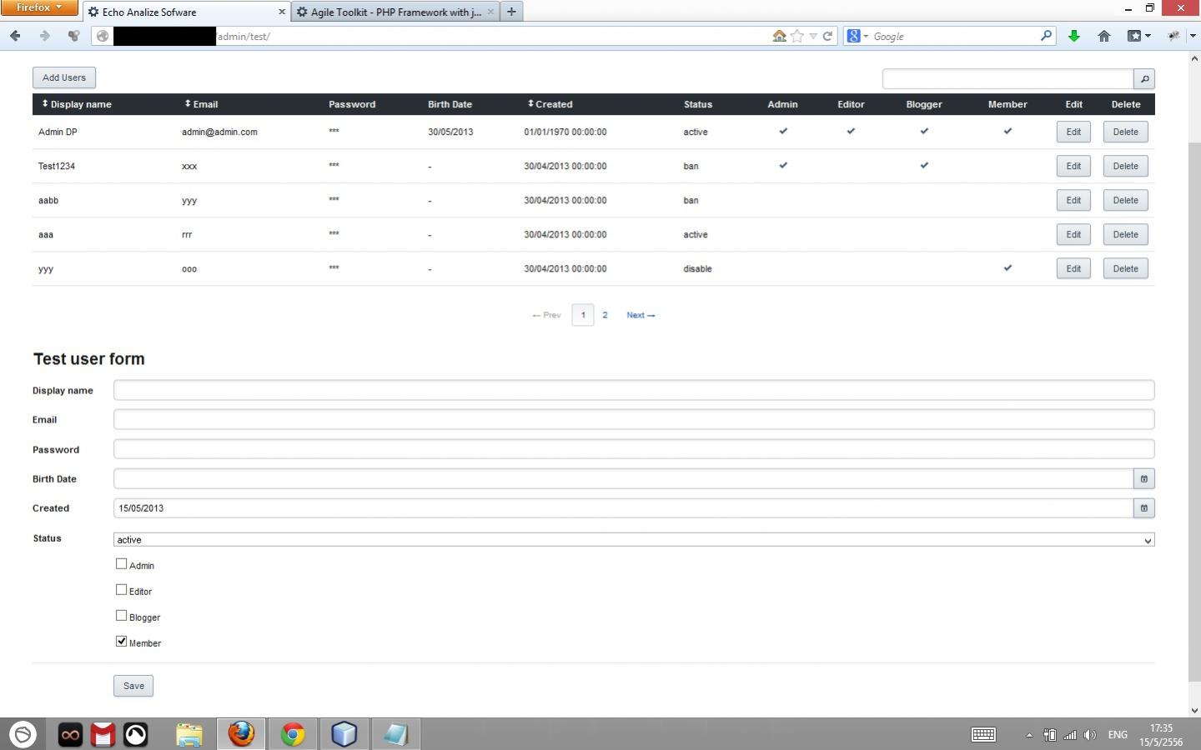This screenshot has height=750, width=1201.
Task: Click the on-screen keyboard tray icon
Action: (983, 734)
